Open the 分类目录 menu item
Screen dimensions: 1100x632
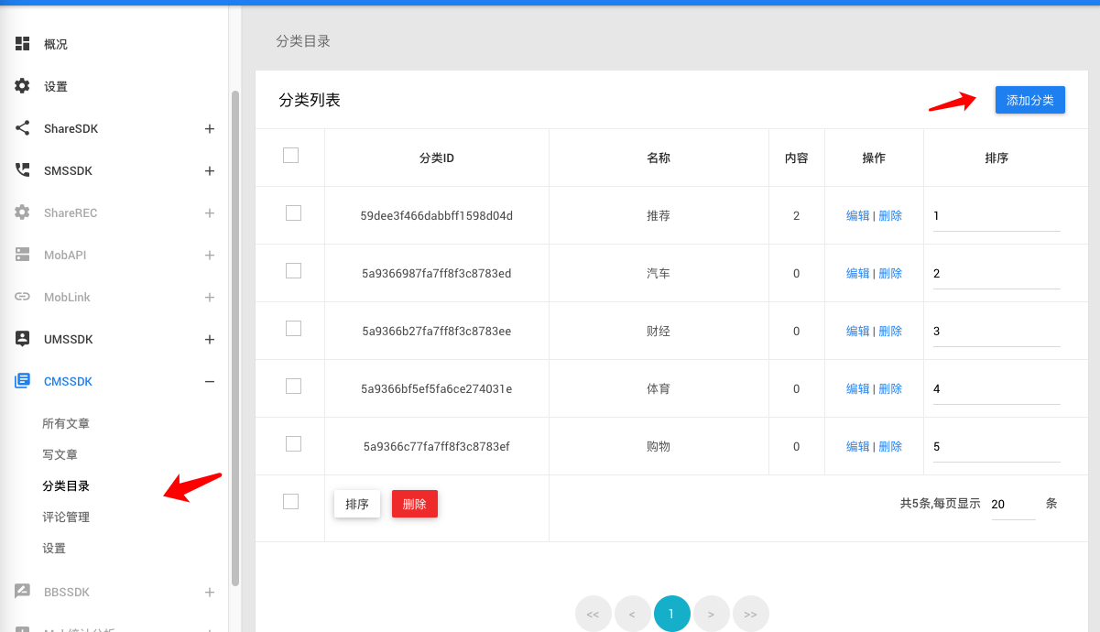pos(65,485)
